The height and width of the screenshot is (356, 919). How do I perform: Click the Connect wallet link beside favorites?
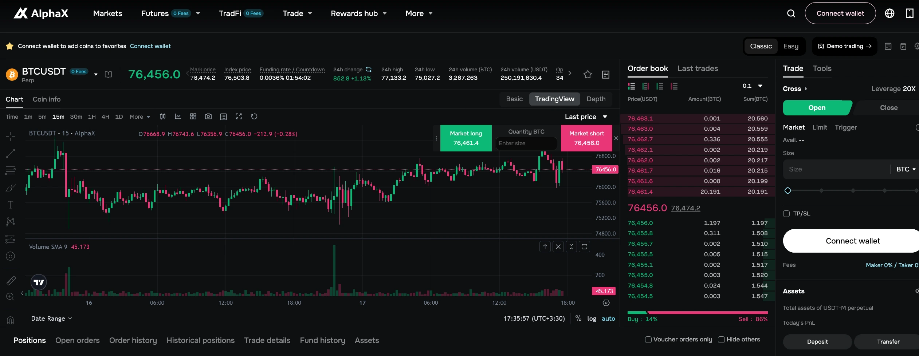(150, 46)
